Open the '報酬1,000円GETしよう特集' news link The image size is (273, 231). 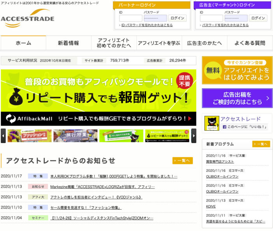point(114,176)
